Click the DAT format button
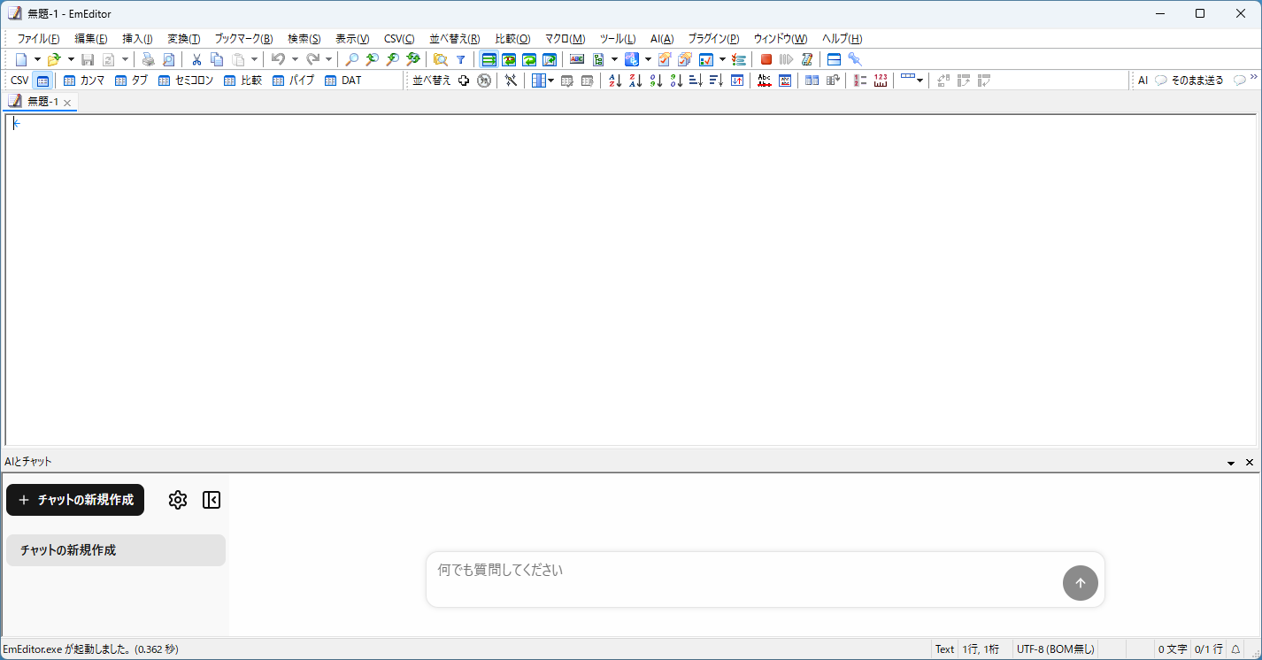The width and height of the screenshot is (1262, 660). coord(342,81)
